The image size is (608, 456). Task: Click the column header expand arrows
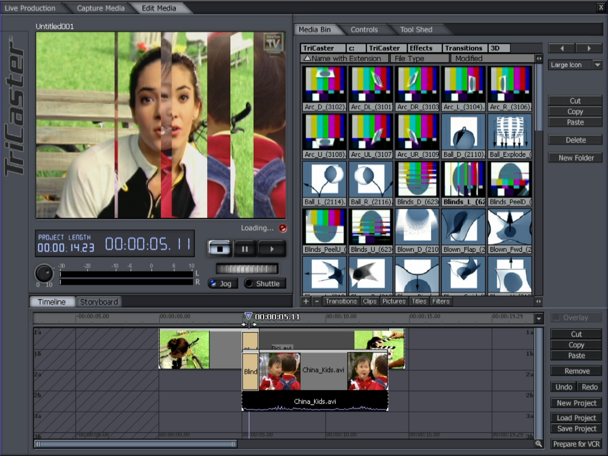coord(539,58)
